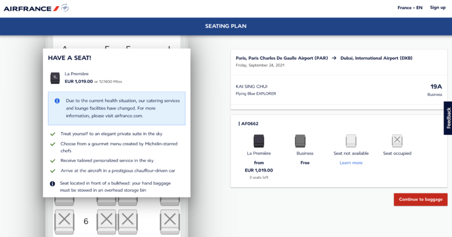Open the Sign up link
The width and height of the screenshot is (452, 237).
(437, 7)
